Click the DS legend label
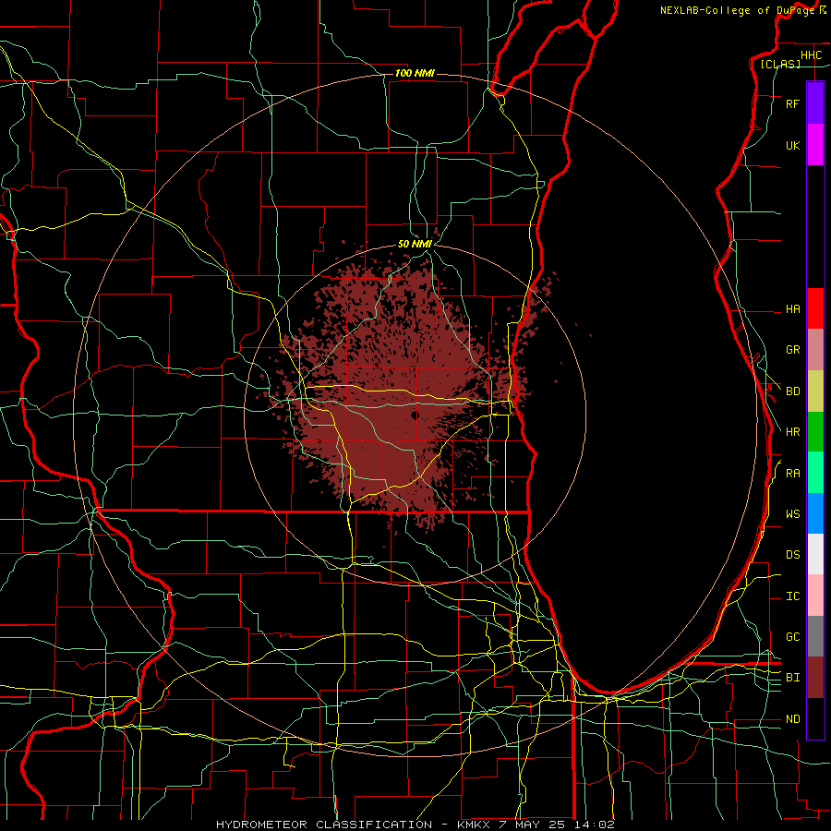Viewport: 831px width, 831px height. coord(792,555)
